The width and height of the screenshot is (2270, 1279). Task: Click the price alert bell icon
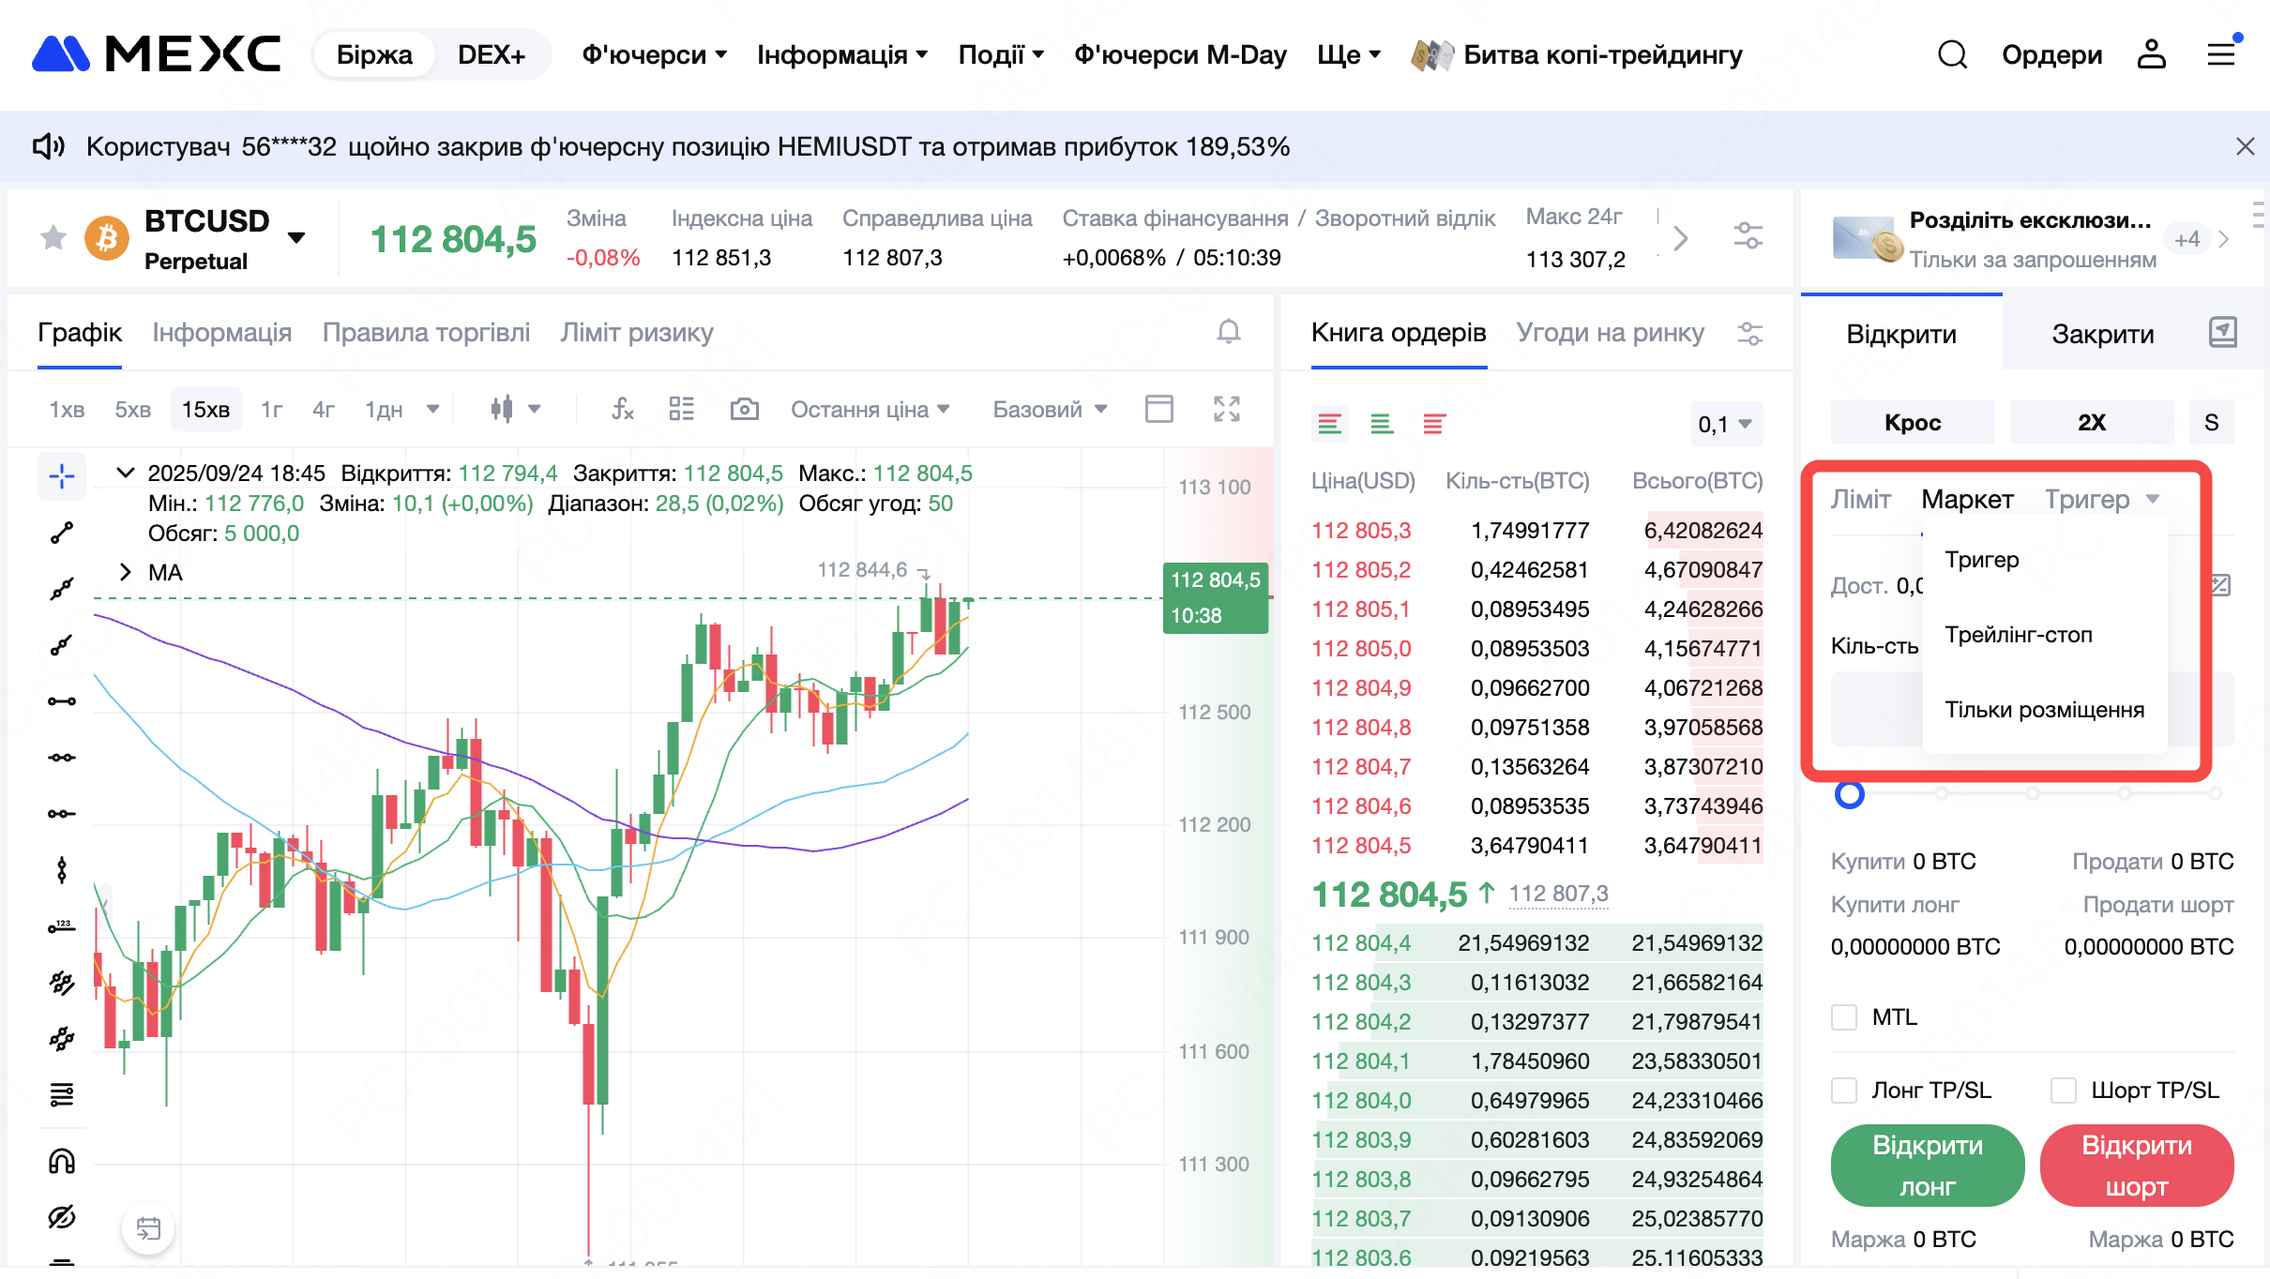click(1228, 332)
